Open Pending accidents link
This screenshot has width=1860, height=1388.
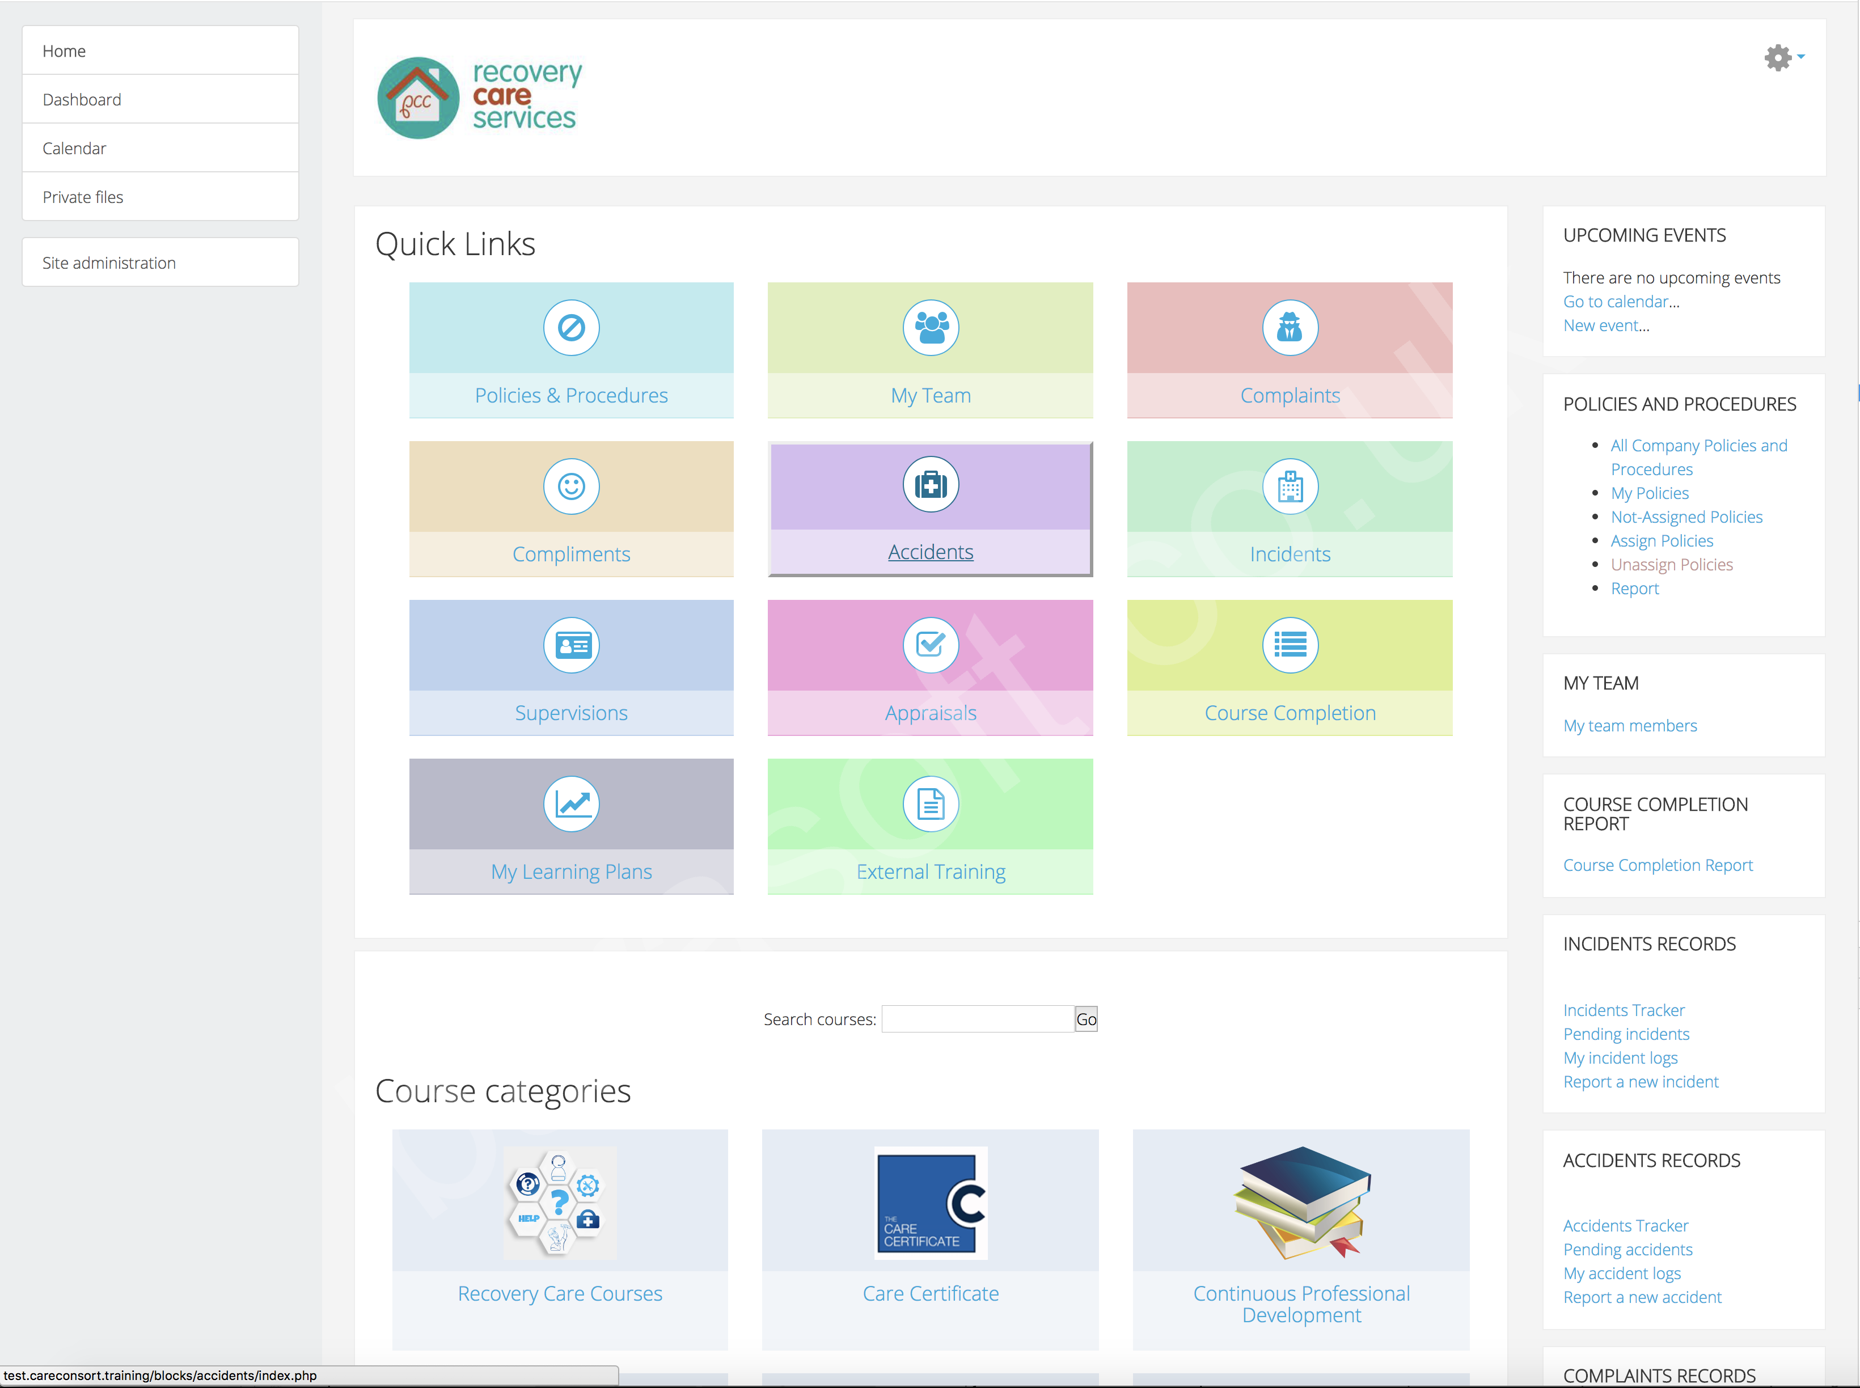(x=1627, y=1249)
